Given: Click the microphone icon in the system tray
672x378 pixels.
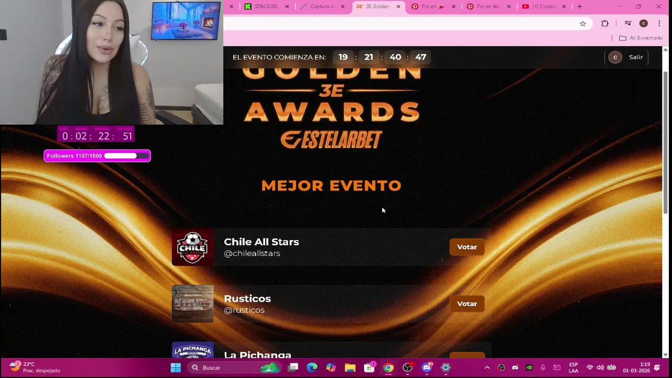Looking at the screenshot, I should pyautogui.click(x=543, y=367).
